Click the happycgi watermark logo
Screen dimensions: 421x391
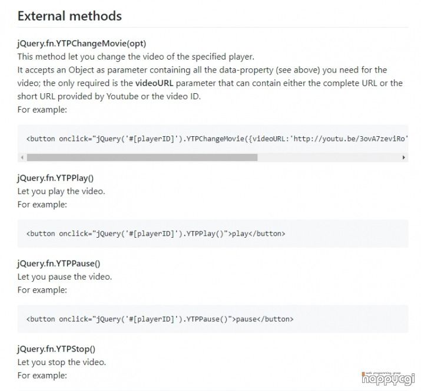388,378
